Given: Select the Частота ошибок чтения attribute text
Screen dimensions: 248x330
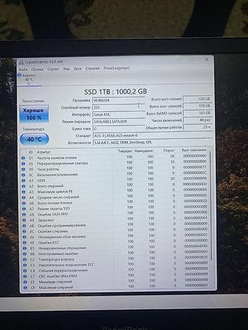Looking at the screenshot, I should (x=57, y=157).
